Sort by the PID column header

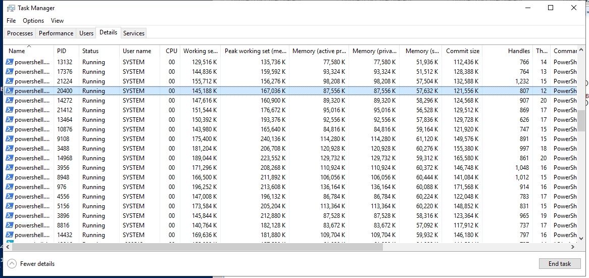coord(67,51)
